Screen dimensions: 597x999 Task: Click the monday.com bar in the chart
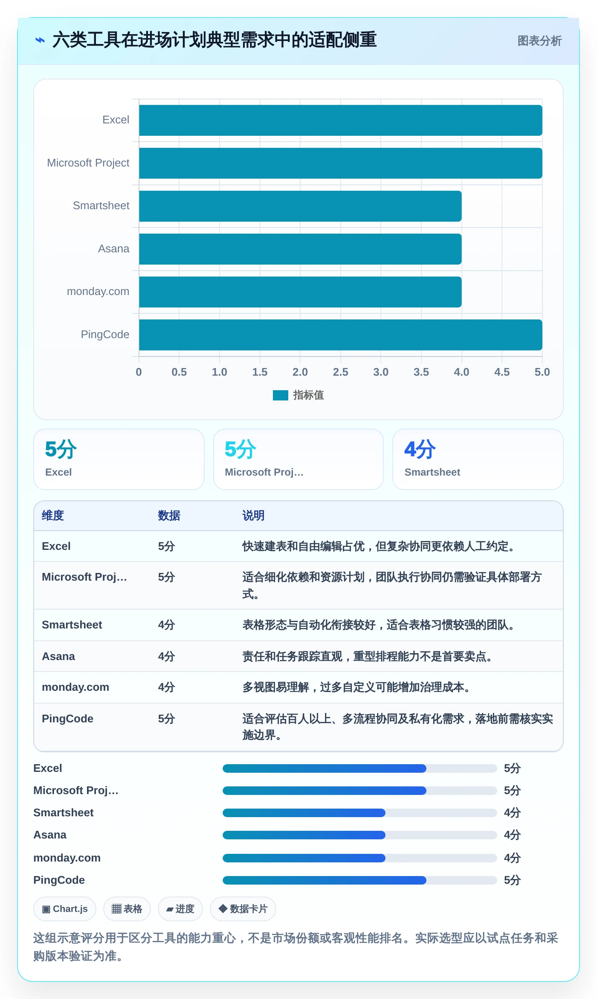click(x=300, y=292)
